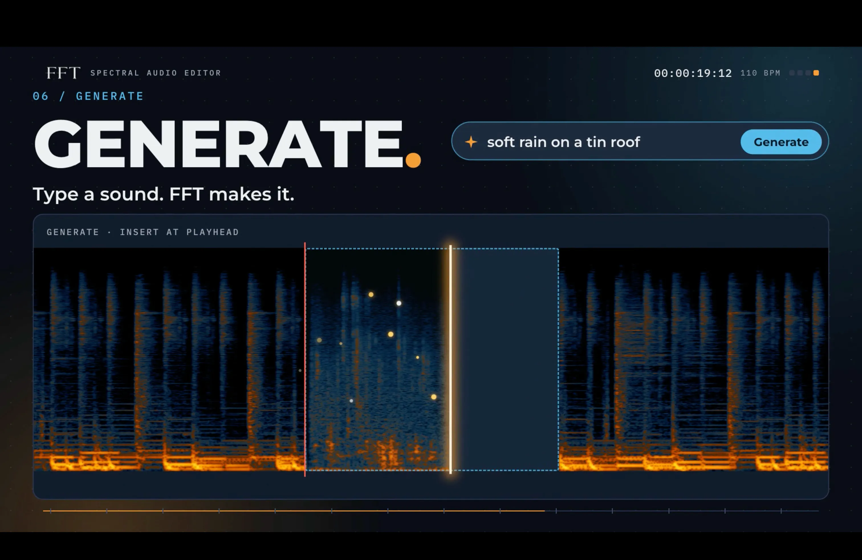Click the empty dashed generation region right of the playhead
This screenshot has width=862, height=560.
[x=506, y=359]
